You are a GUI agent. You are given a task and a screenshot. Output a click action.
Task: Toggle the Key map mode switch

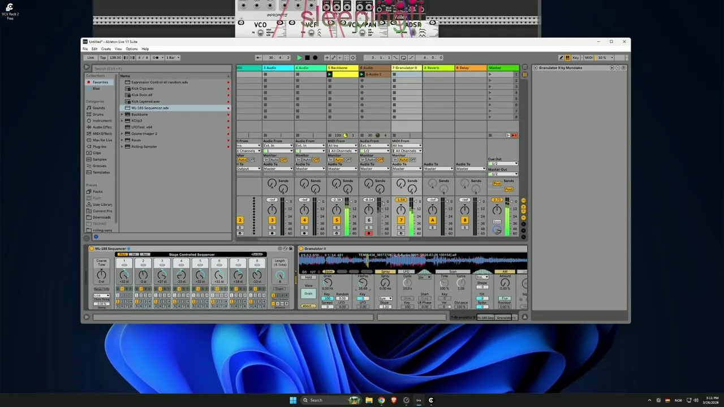click(575, 58)
